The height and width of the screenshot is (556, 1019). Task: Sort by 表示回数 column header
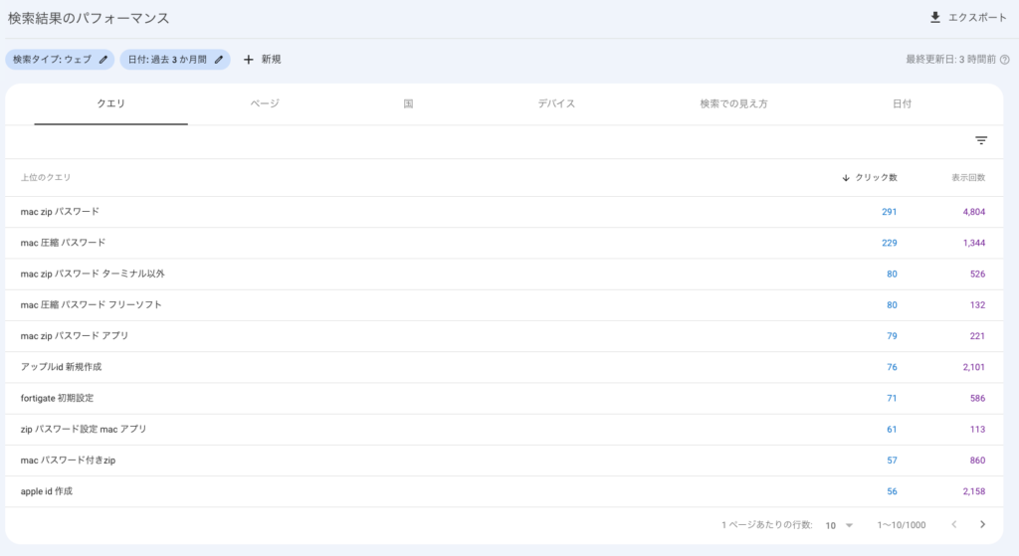(968, 177)
